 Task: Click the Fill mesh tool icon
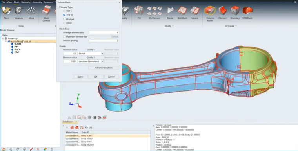click(x=139, y=11)
